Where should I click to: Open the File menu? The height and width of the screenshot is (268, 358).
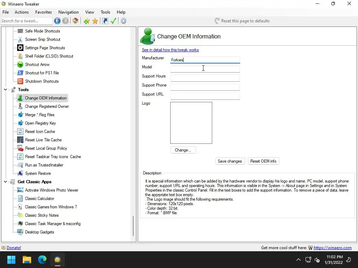point(6,12)
